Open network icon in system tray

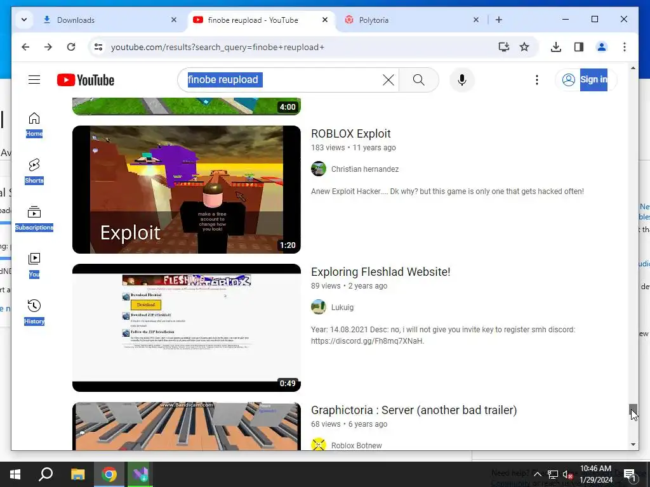[553, 474]
